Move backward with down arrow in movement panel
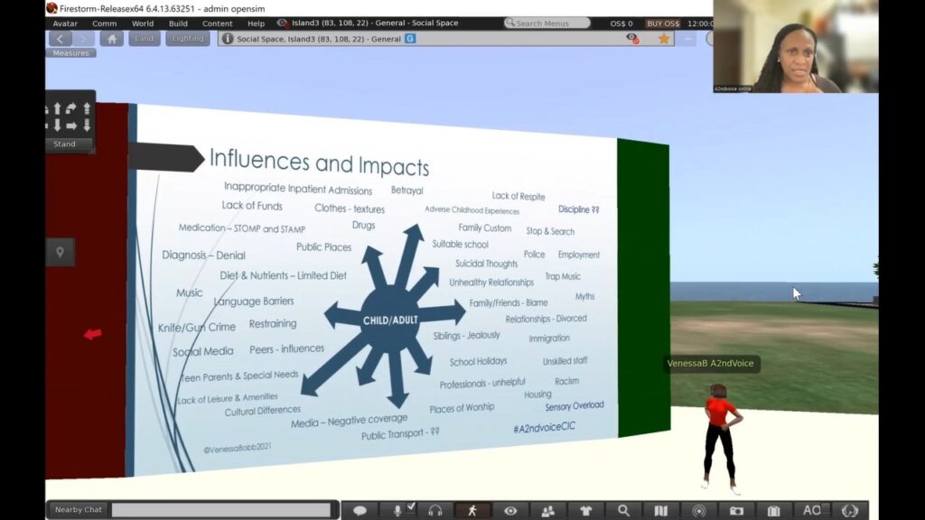The image size is (925, 520). click(57, 125)
